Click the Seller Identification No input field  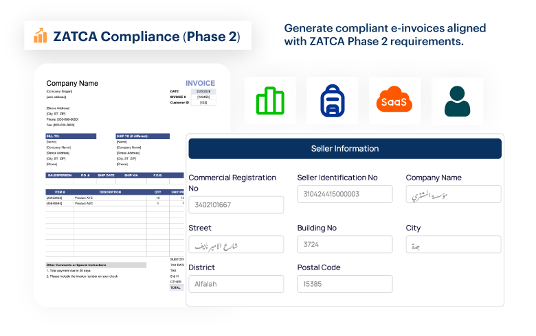(344, 194)
